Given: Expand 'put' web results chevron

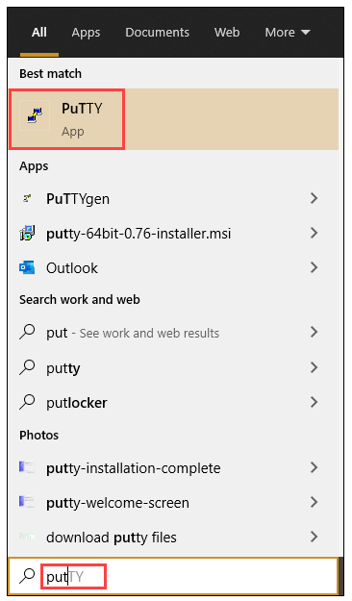Looking at the screenshot, I should (x=314, y=332).
